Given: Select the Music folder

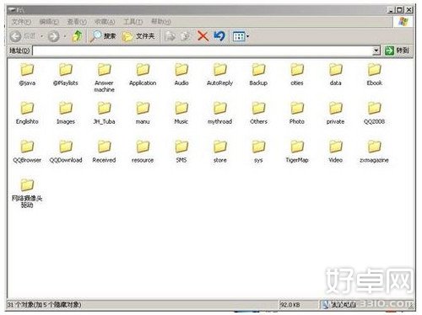Looking at the screenshot, I should pos(181,113).
